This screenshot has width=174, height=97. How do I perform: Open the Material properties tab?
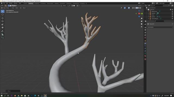(145, 56)
